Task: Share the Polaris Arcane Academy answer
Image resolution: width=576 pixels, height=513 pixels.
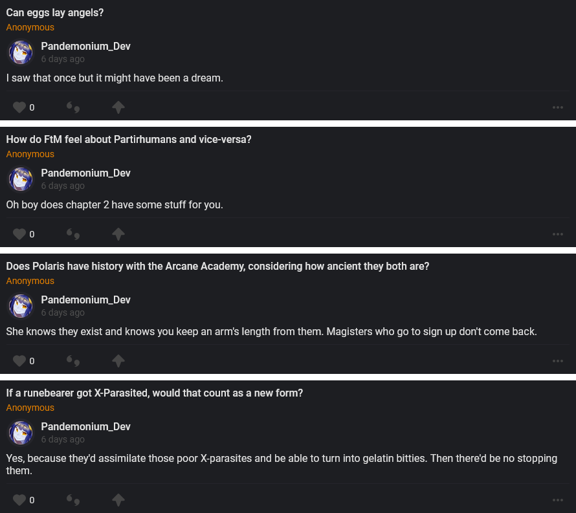Action: pyautogui.click(x=118, y=361)
